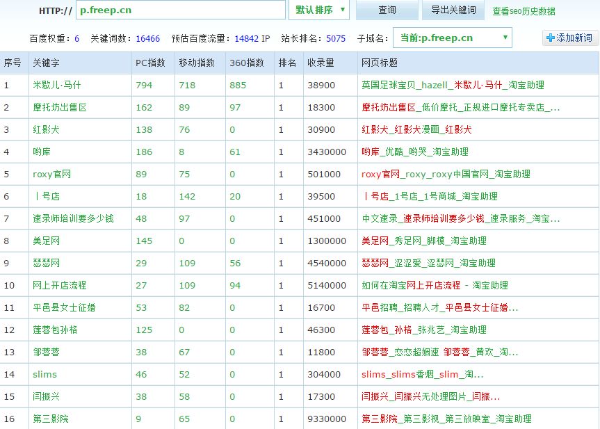Click webmaster rank value 5075
Image resolution: width=600 pixels, height=429 pixels.
click(336, 39)
